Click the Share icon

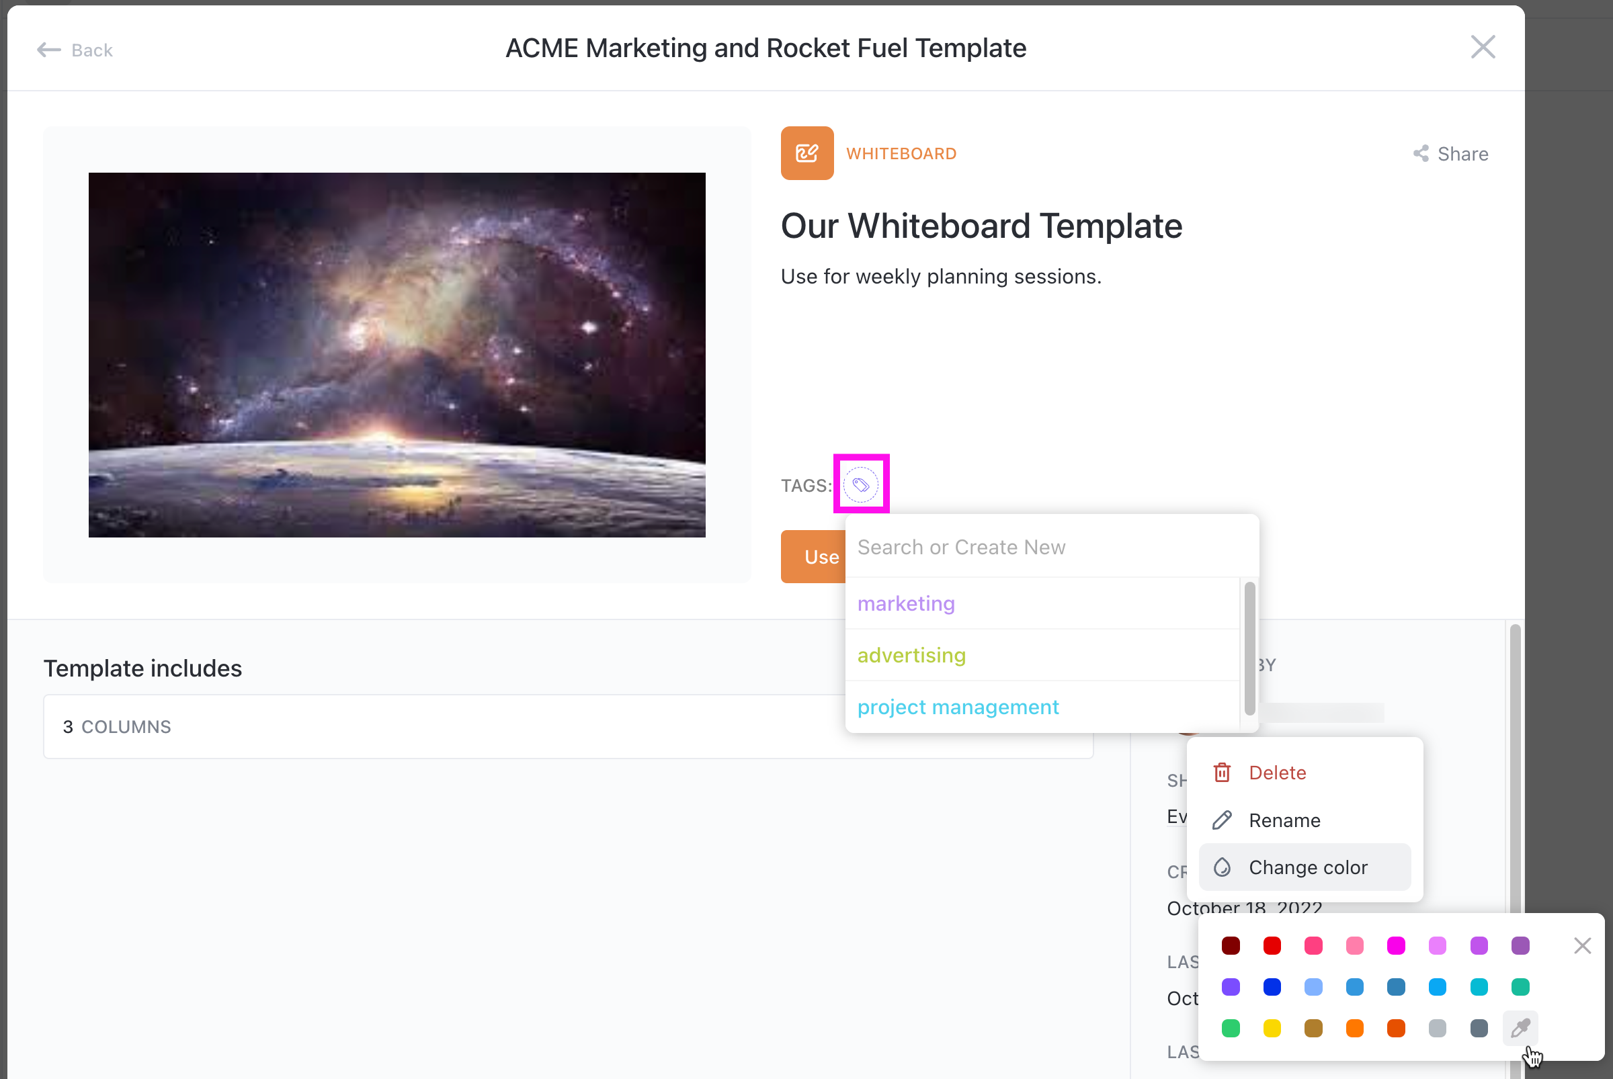[1421, 153]
